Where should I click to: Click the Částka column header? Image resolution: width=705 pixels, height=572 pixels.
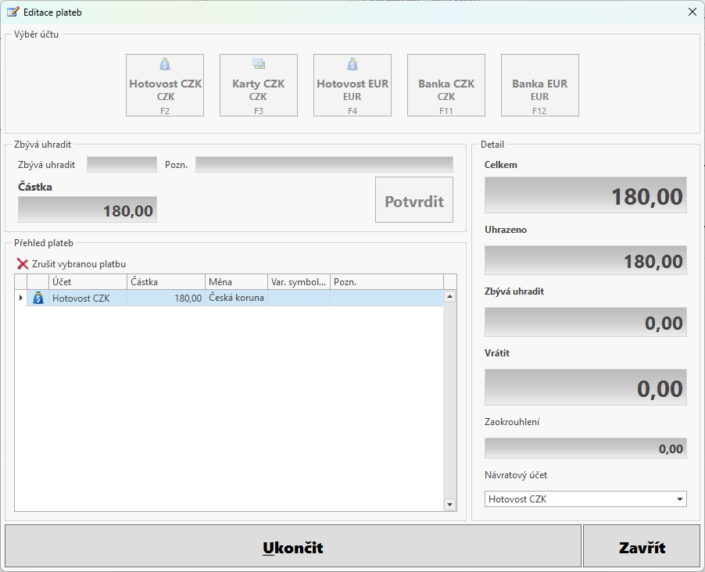tap(165, 281)
